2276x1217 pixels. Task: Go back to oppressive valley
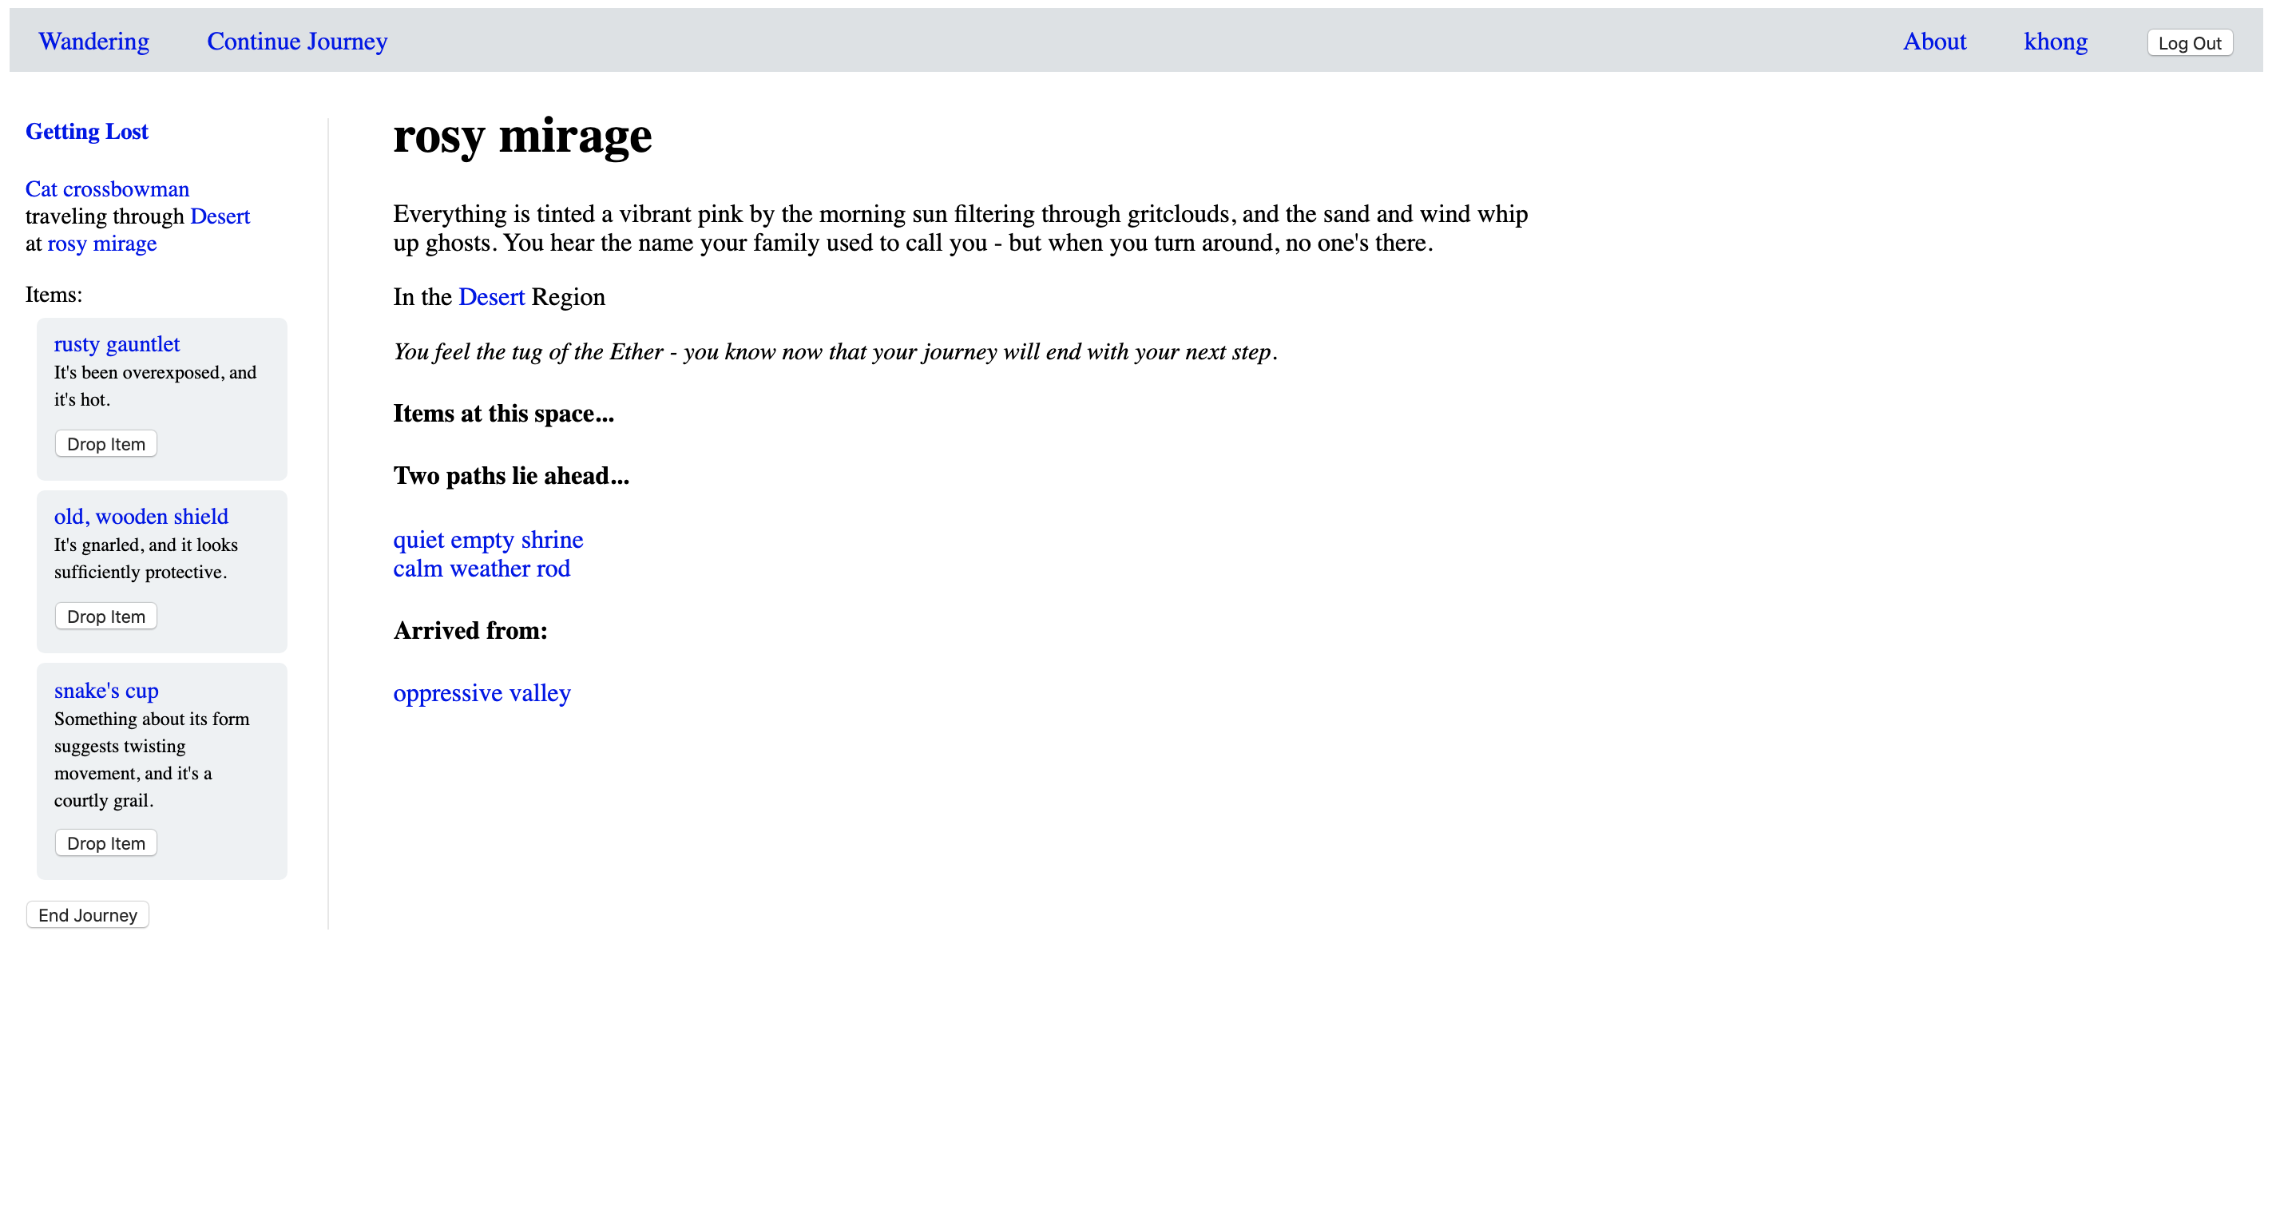[482, 693]
